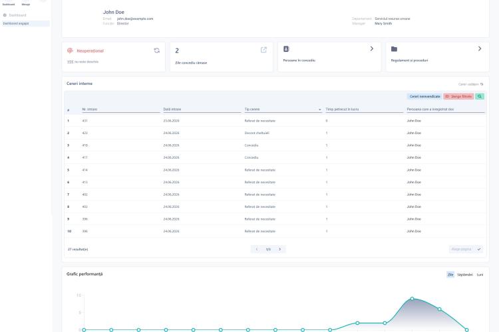Click the Serviciul resurse umane department text

[x=393, y=19]
